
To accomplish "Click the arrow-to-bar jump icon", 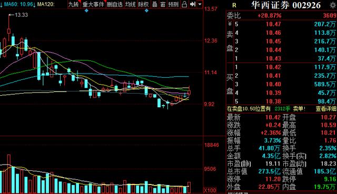I will 193,4.
